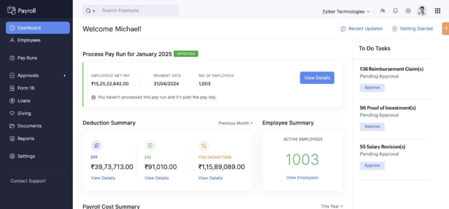Viewport: 449px width, 209px height.
Task: Open the header settings gear
Action: tap(408, 11)
